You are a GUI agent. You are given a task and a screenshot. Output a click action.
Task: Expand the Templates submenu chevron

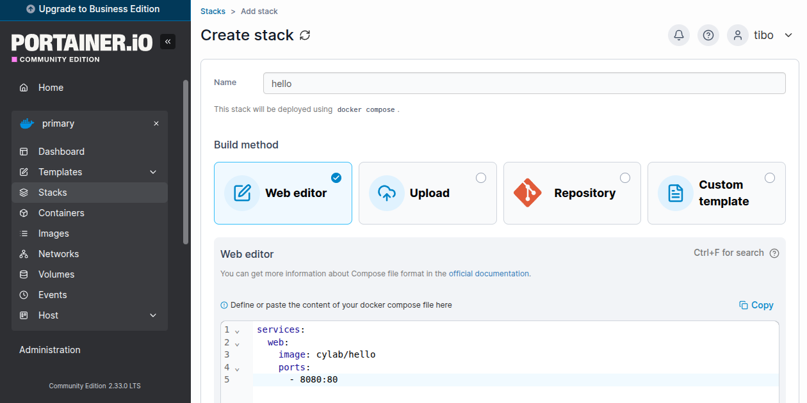153,172
